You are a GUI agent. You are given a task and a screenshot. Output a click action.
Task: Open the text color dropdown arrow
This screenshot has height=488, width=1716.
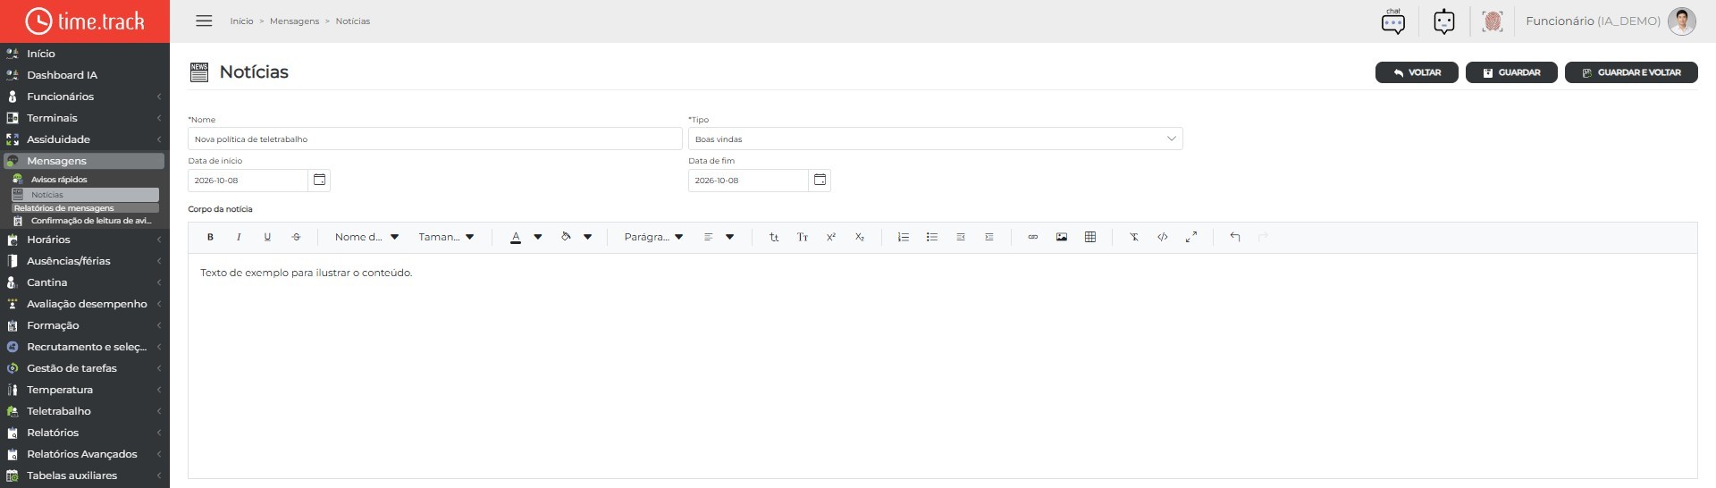coord(538,237)
